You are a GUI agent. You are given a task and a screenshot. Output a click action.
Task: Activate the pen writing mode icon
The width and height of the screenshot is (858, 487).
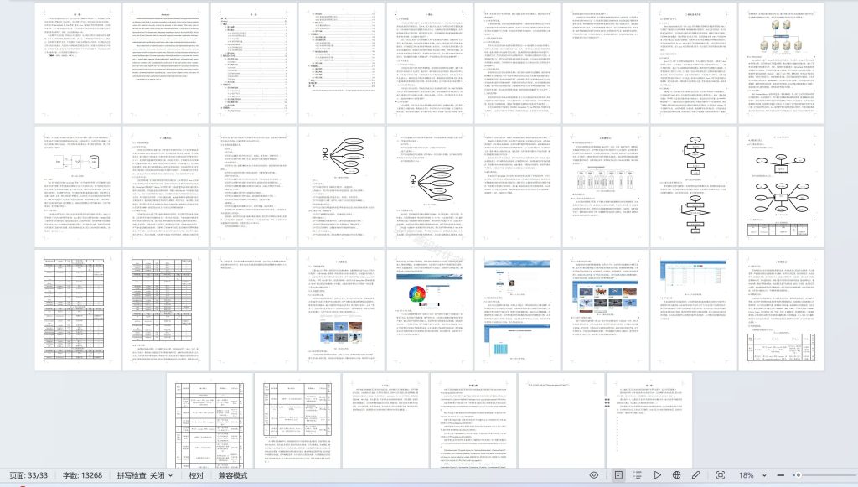click(x=696, y=475)
